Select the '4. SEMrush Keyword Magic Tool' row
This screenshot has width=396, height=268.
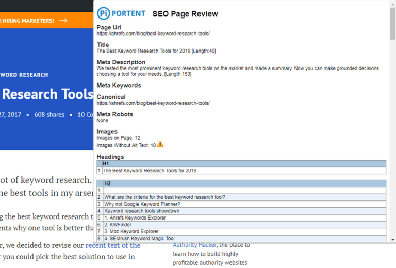point(140,238)
